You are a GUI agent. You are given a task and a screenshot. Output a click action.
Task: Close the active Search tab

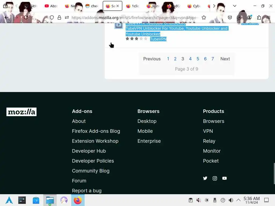(118, 6)
